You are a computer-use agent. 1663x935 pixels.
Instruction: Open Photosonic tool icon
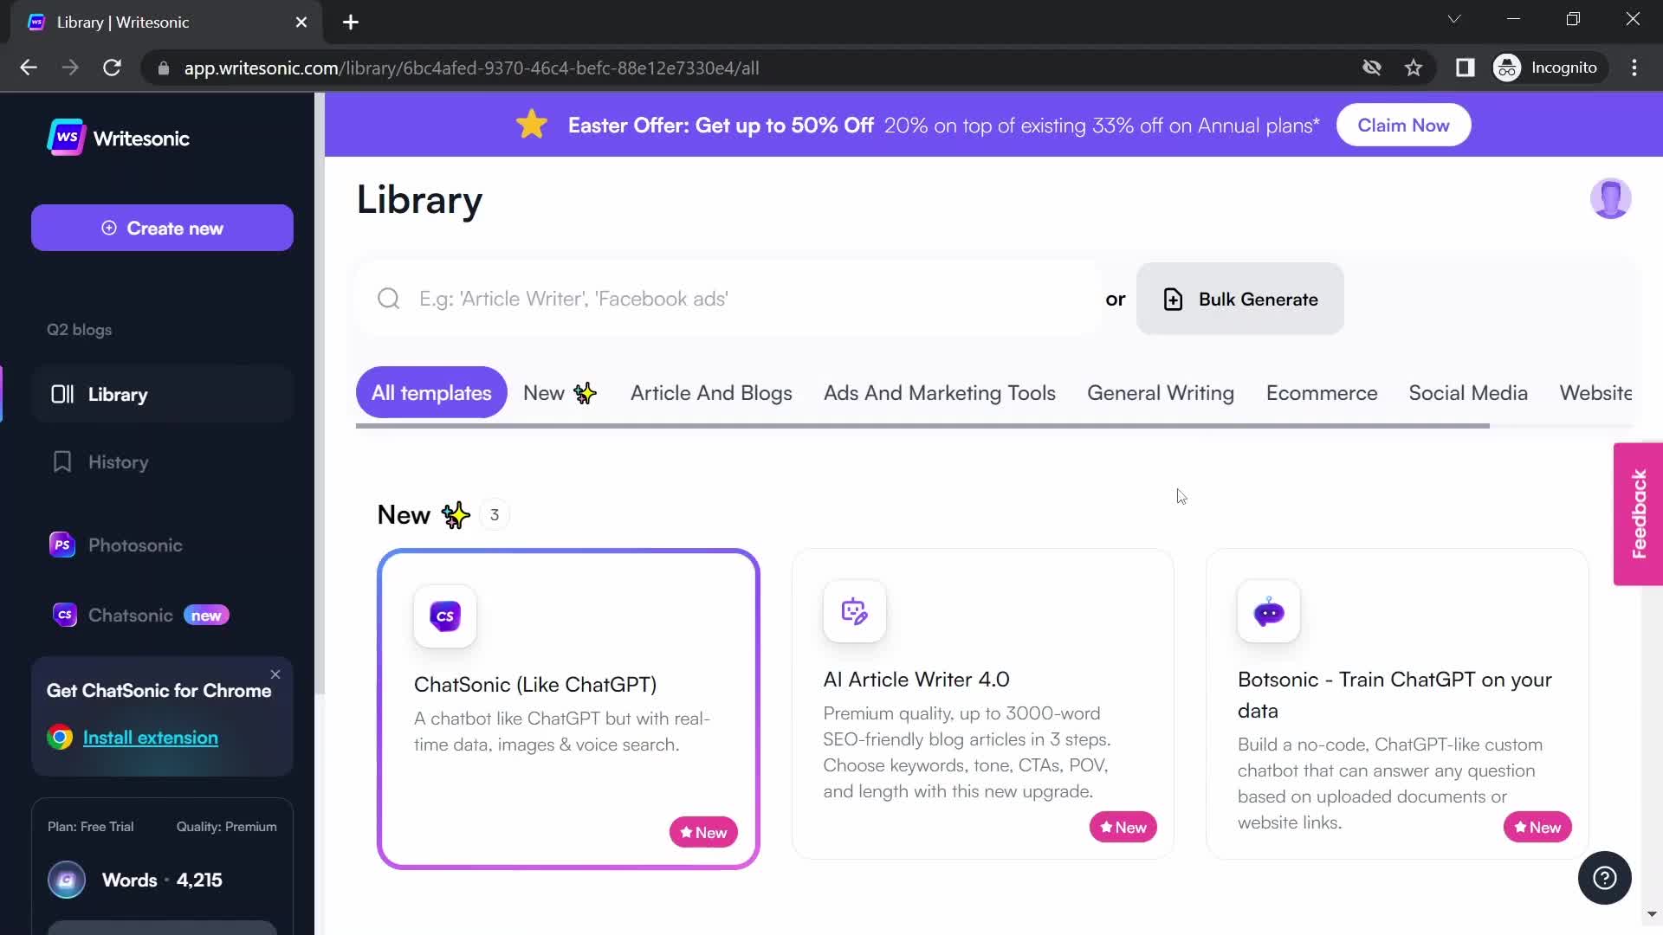61,545
